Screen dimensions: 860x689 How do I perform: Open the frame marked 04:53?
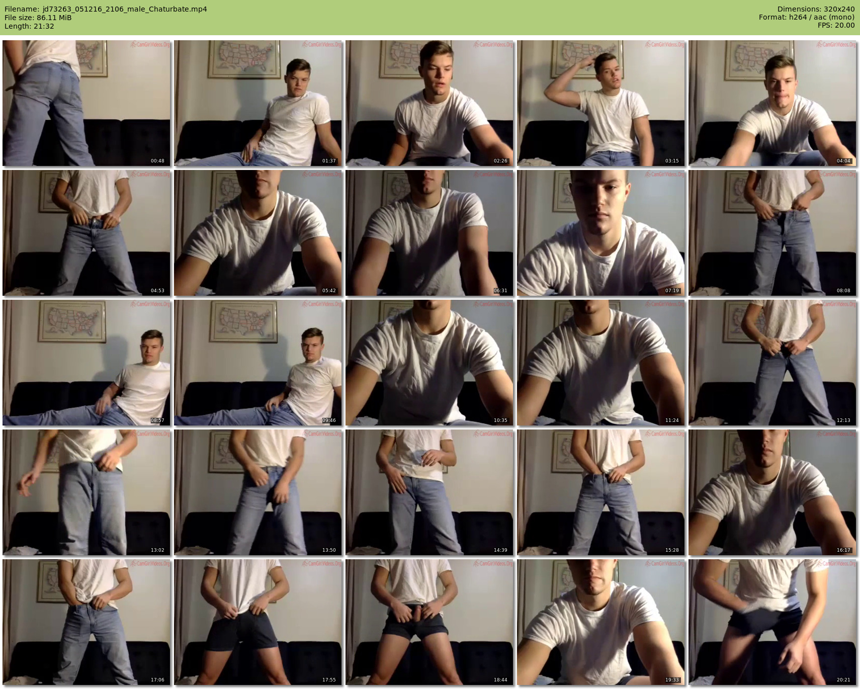click(x=87, y=233)
